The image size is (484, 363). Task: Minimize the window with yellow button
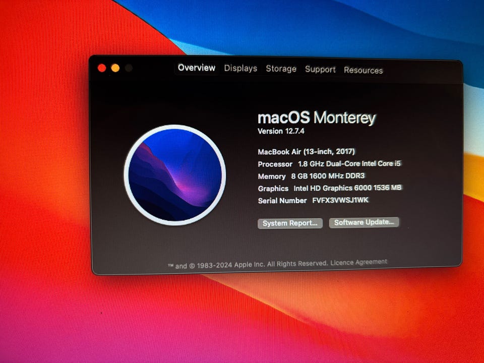(x=115, y=68)
